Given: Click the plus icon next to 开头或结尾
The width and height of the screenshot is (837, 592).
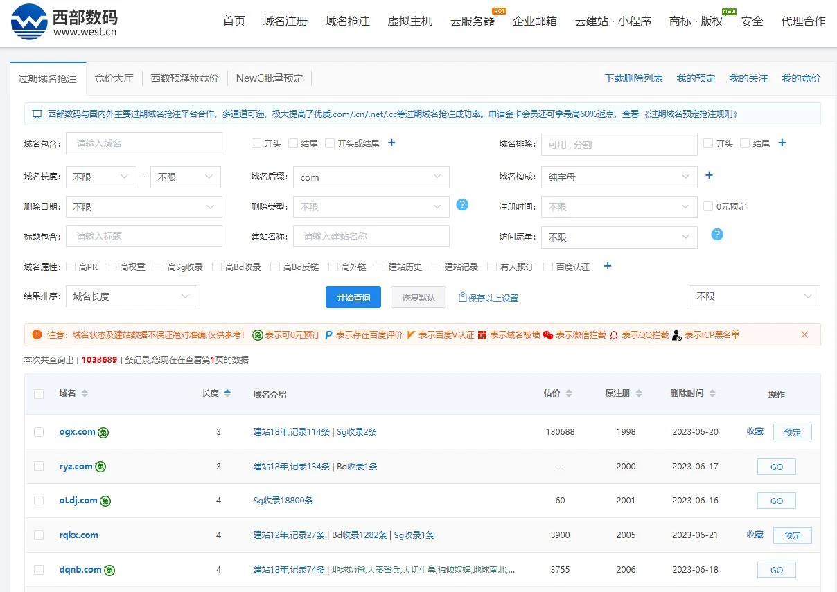Looking at the screenshot, I should (x=391, y=143).
